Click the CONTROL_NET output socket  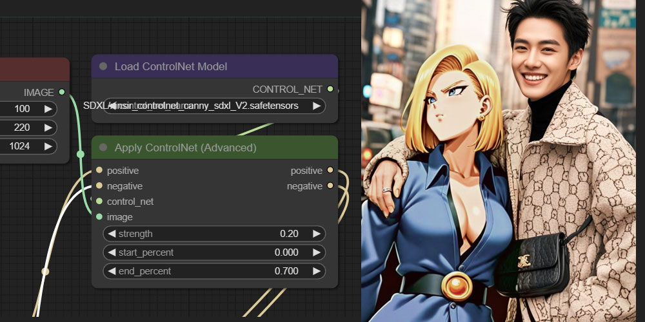[330, 89]
